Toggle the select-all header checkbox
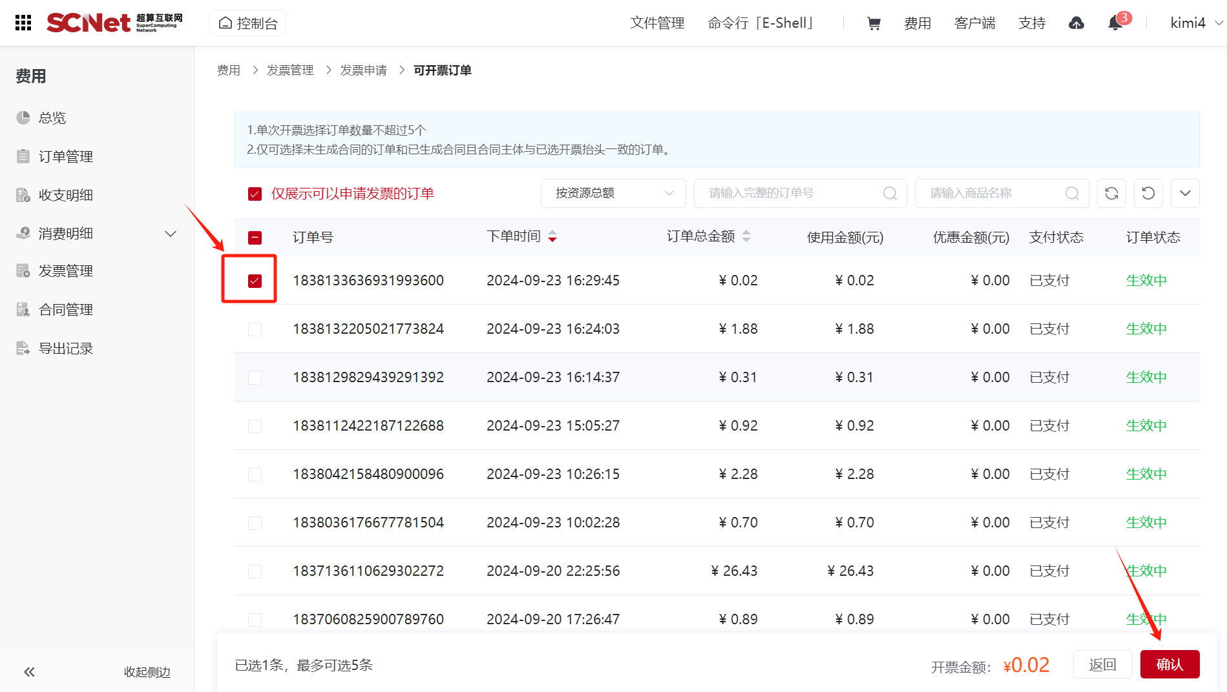This screenshot has height=692, width=1227. point(255,238)
